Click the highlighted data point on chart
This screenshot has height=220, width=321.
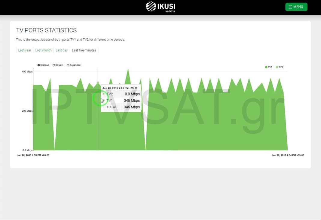click(x=98, y=83)
